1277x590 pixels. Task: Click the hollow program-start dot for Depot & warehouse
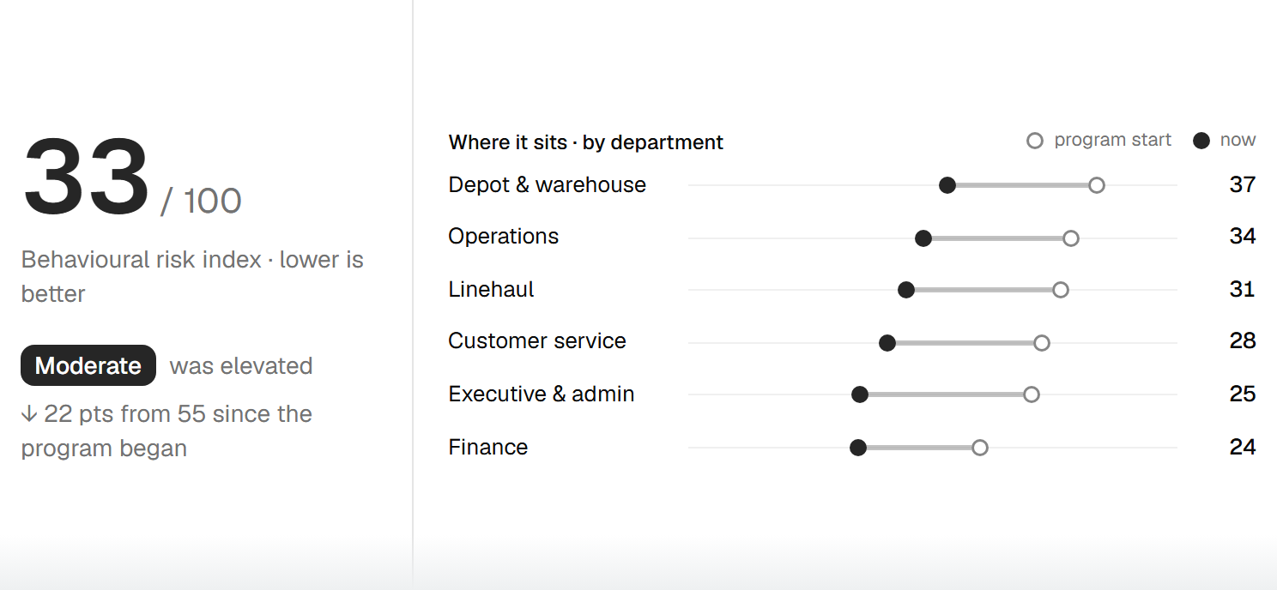point(1096,185)
